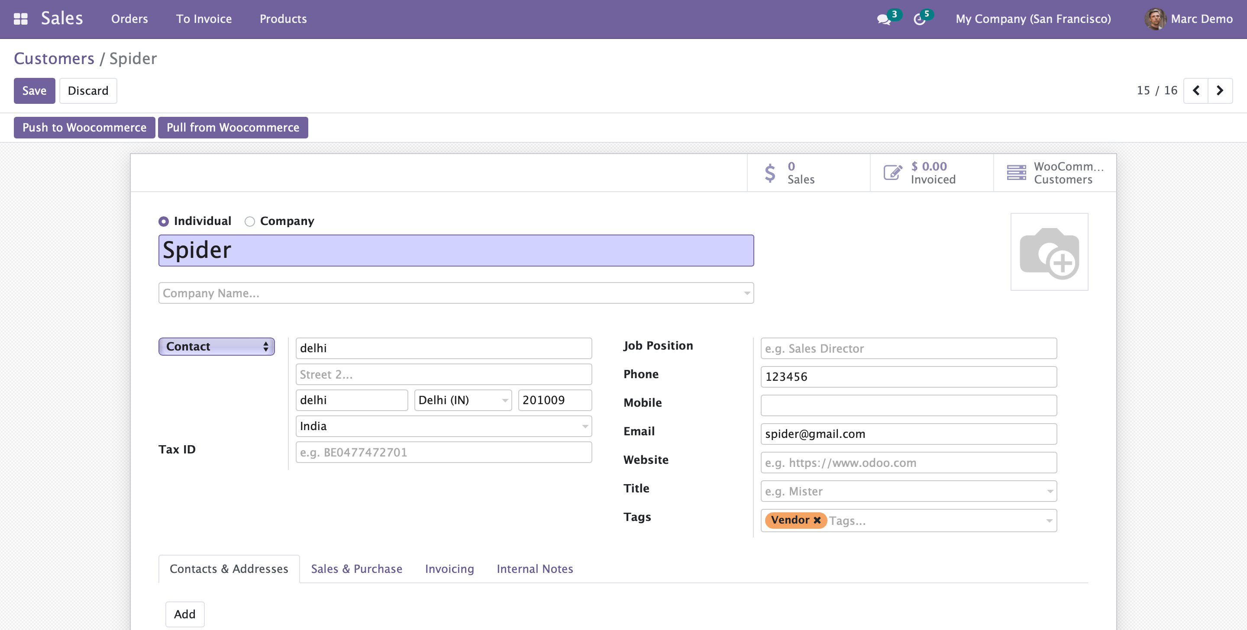The width and height of the screenshot is (1247, 630).
Task: Open the activities clock icon
Action: click(x=919, y=19)
